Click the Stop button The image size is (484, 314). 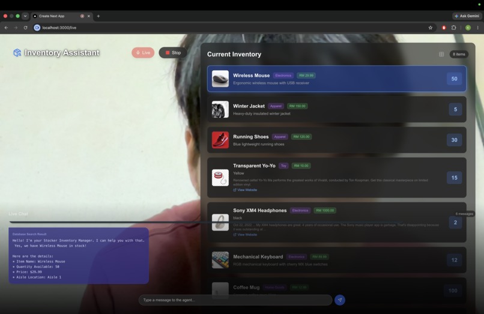173,53
